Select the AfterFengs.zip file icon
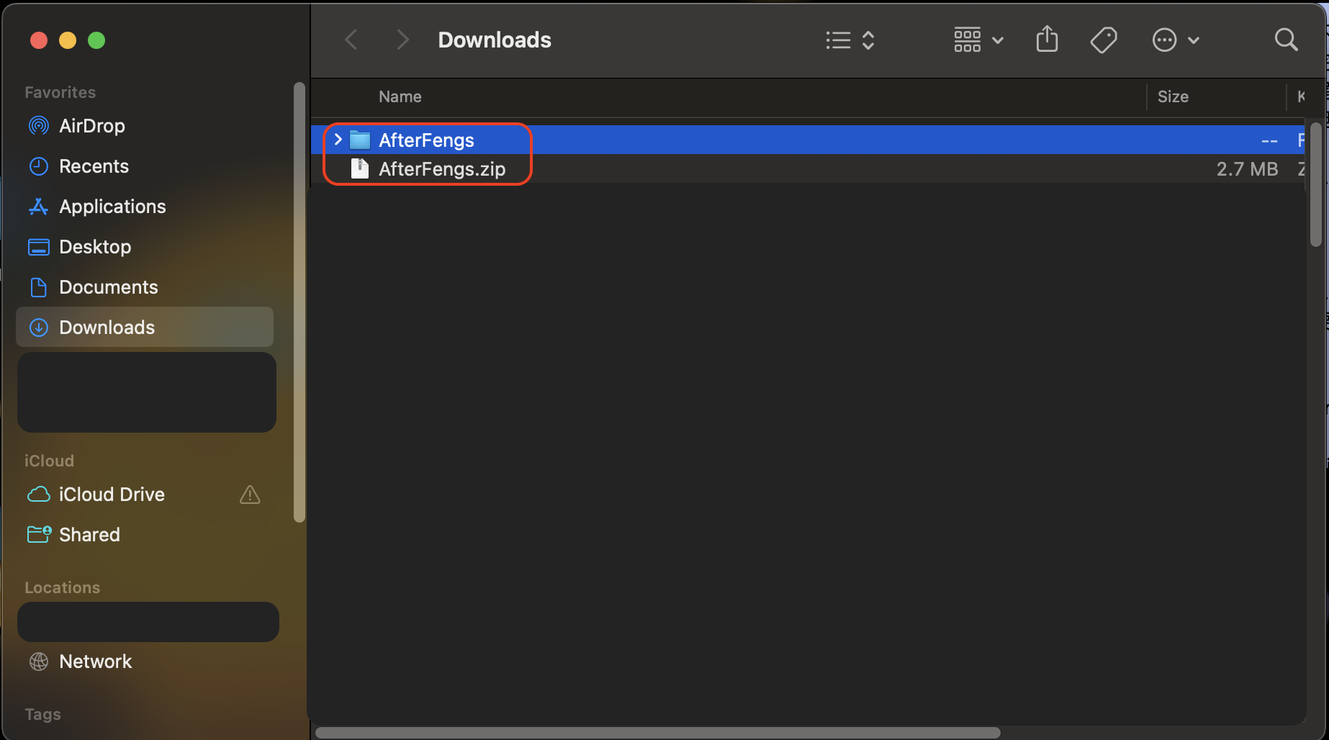The height and width of the screenshot is (740, 1329). tap(359, 169)
